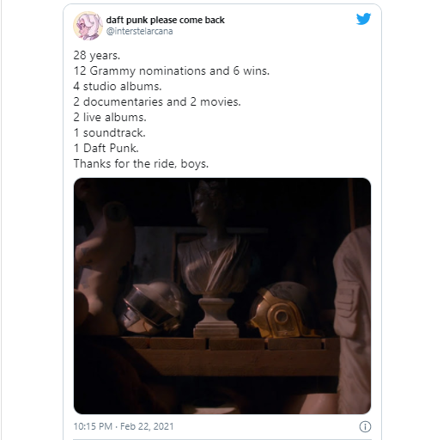Click the "2 documentaries and 2 movies." line

[x=157, y=102]
